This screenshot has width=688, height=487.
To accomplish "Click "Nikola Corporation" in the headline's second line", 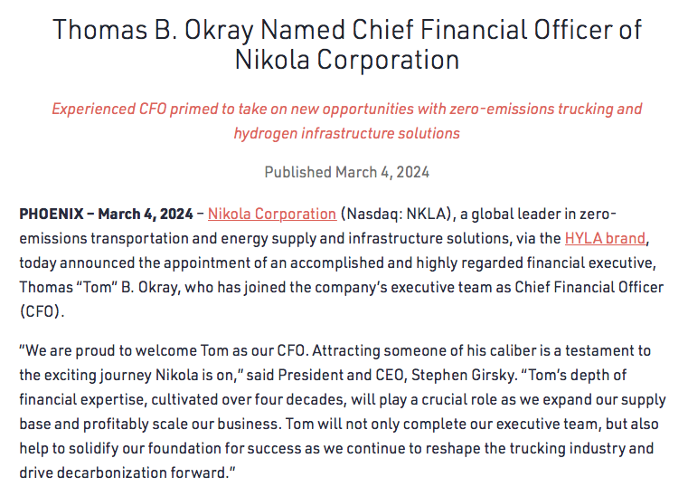I will (x=347, y=60).
